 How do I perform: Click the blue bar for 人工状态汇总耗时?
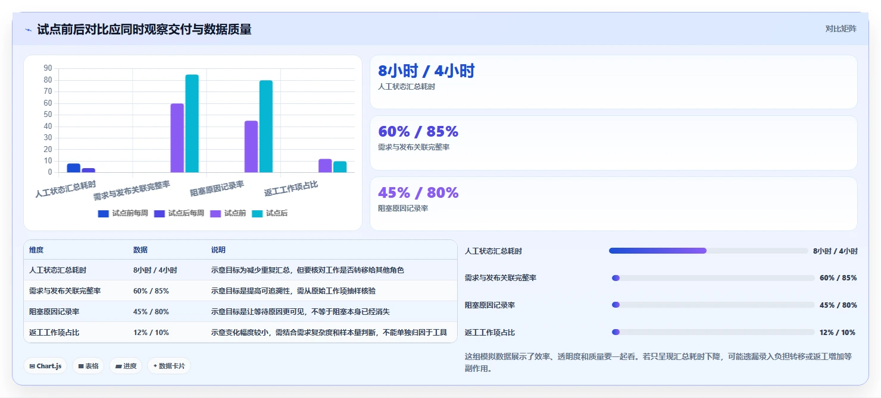point(73,168)
